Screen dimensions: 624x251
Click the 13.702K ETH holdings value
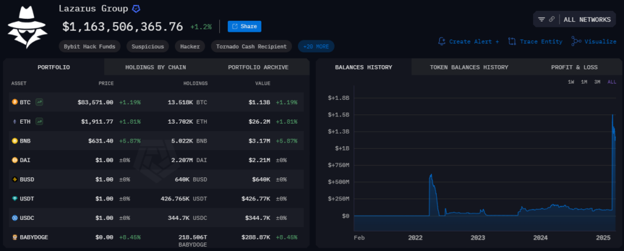(x=188, y=121)
